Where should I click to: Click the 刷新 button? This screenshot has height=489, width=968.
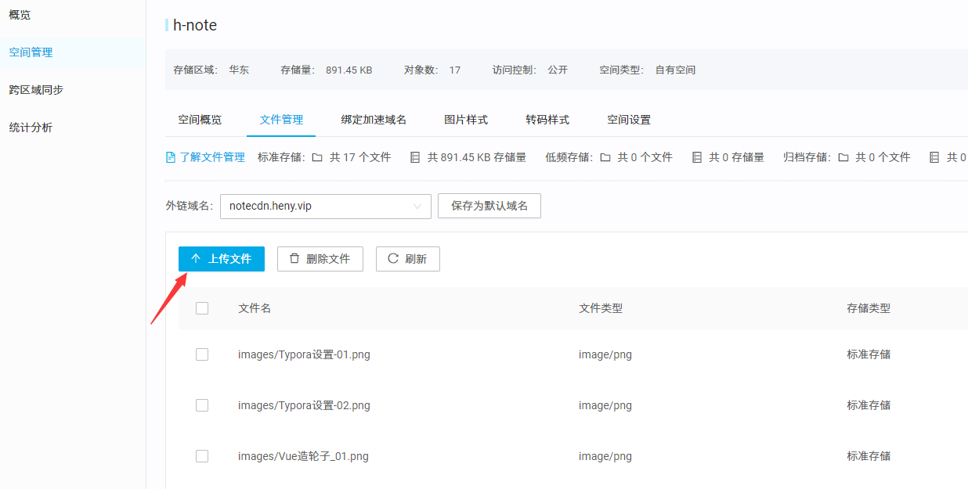[x=408, y=259]
